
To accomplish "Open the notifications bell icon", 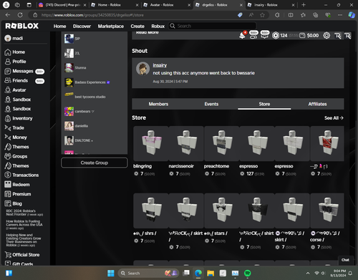I will [x=242, y=35].
